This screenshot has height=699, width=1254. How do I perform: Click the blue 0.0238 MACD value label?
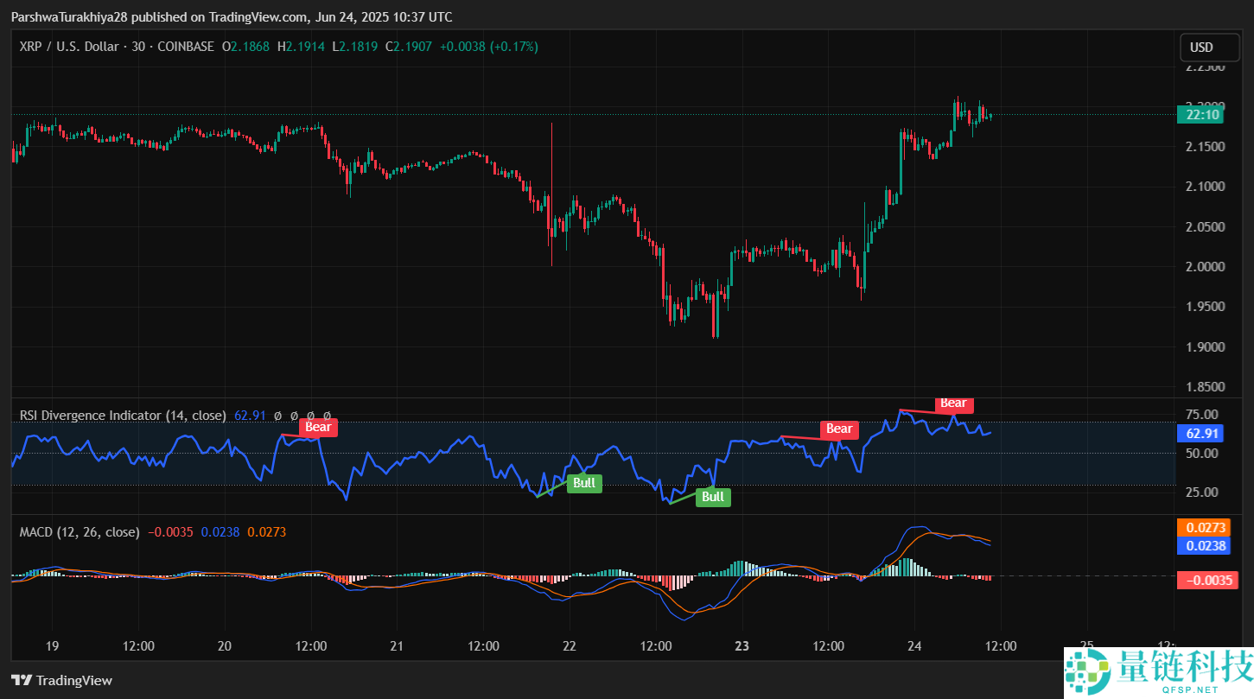pos(1202,545)
